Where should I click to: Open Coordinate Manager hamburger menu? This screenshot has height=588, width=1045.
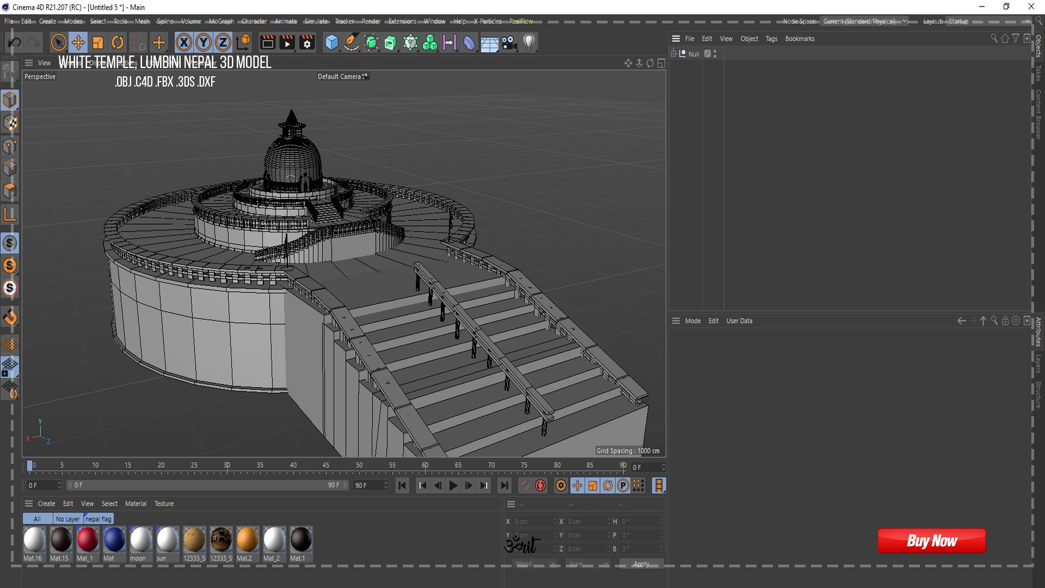(x=511, y=504)
